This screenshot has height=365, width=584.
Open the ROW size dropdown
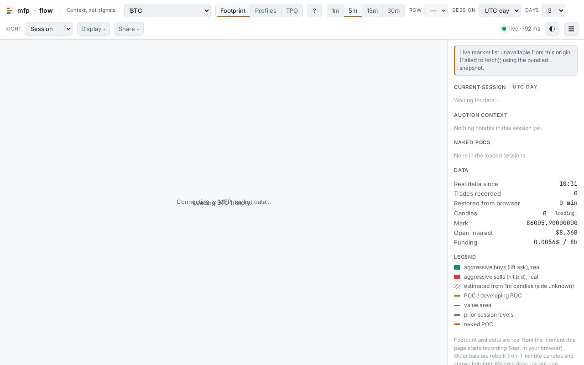(436, 10)
